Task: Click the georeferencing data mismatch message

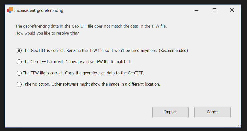Action: tap(91, 26)
